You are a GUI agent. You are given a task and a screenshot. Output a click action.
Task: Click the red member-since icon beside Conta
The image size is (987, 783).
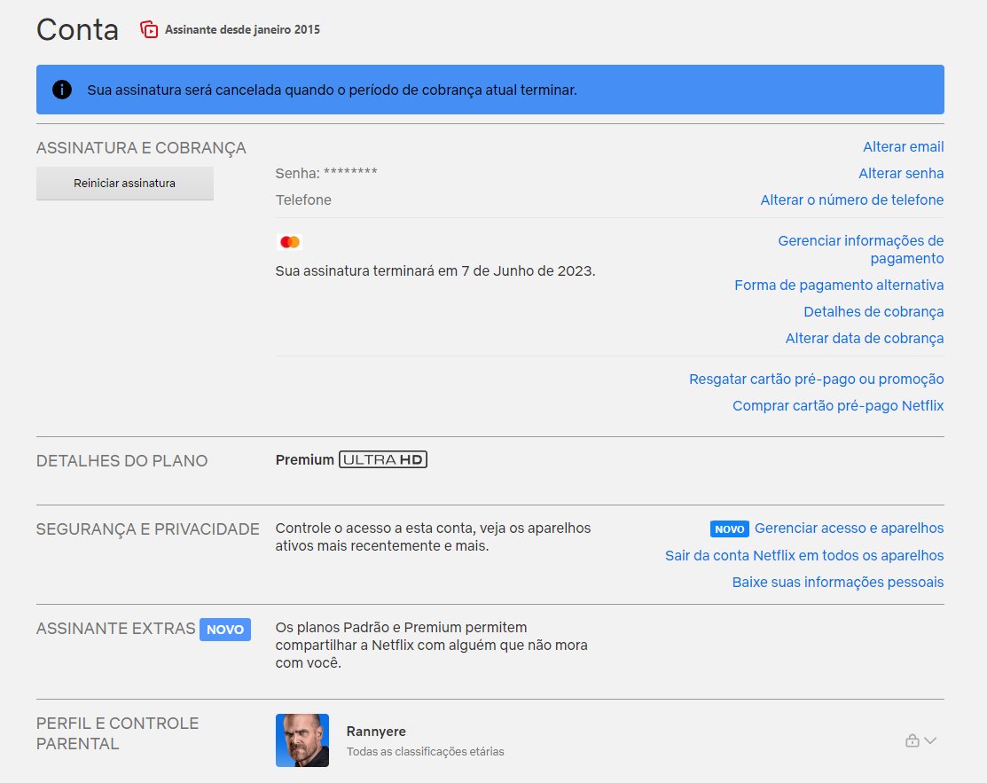pos(149,29)
